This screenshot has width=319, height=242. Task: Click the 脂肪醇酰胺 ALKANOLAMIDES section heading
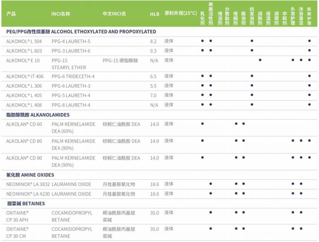click(38, 115)
